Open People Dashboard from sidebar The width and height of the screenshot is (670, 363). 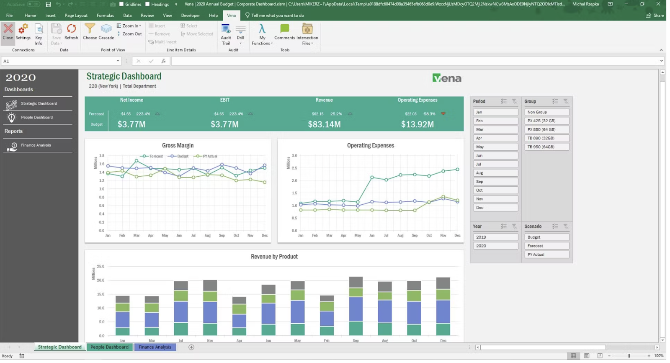[38, 117]
